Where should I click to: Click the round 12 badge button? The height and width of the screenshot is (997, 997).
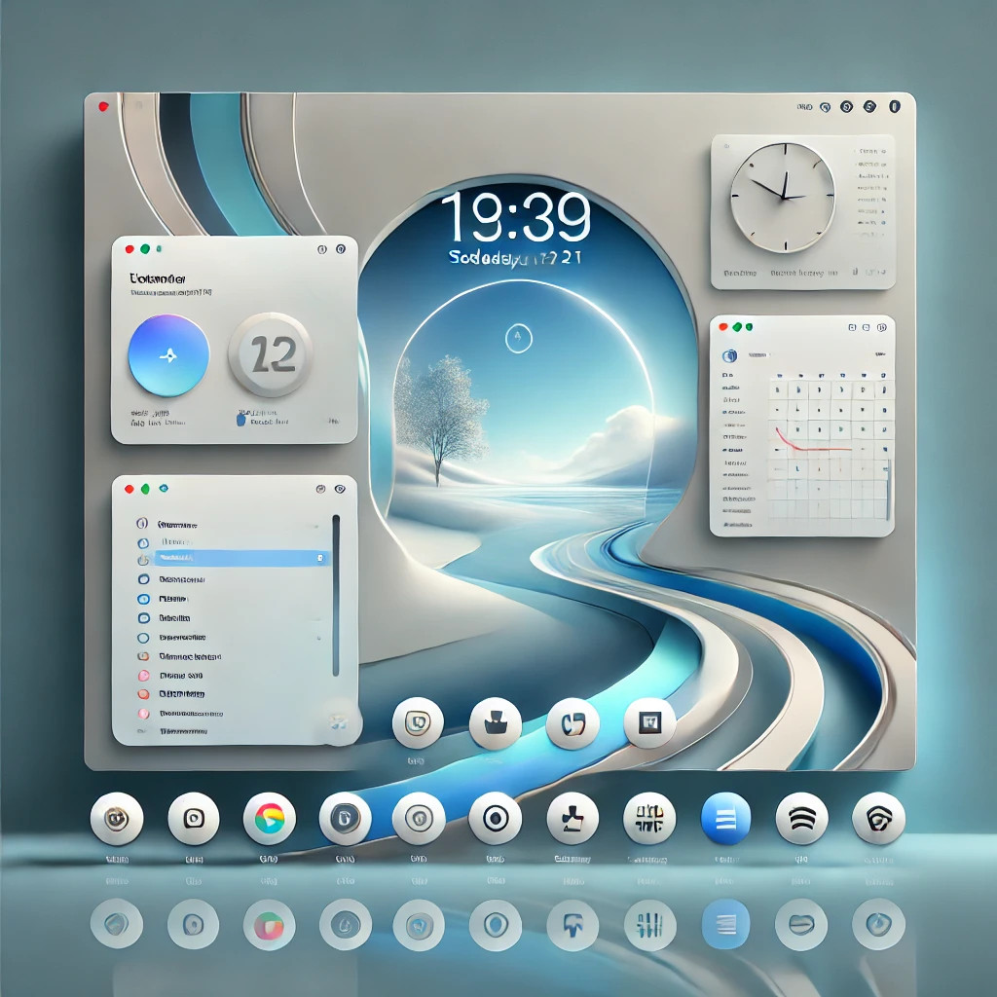coord(270,354)
